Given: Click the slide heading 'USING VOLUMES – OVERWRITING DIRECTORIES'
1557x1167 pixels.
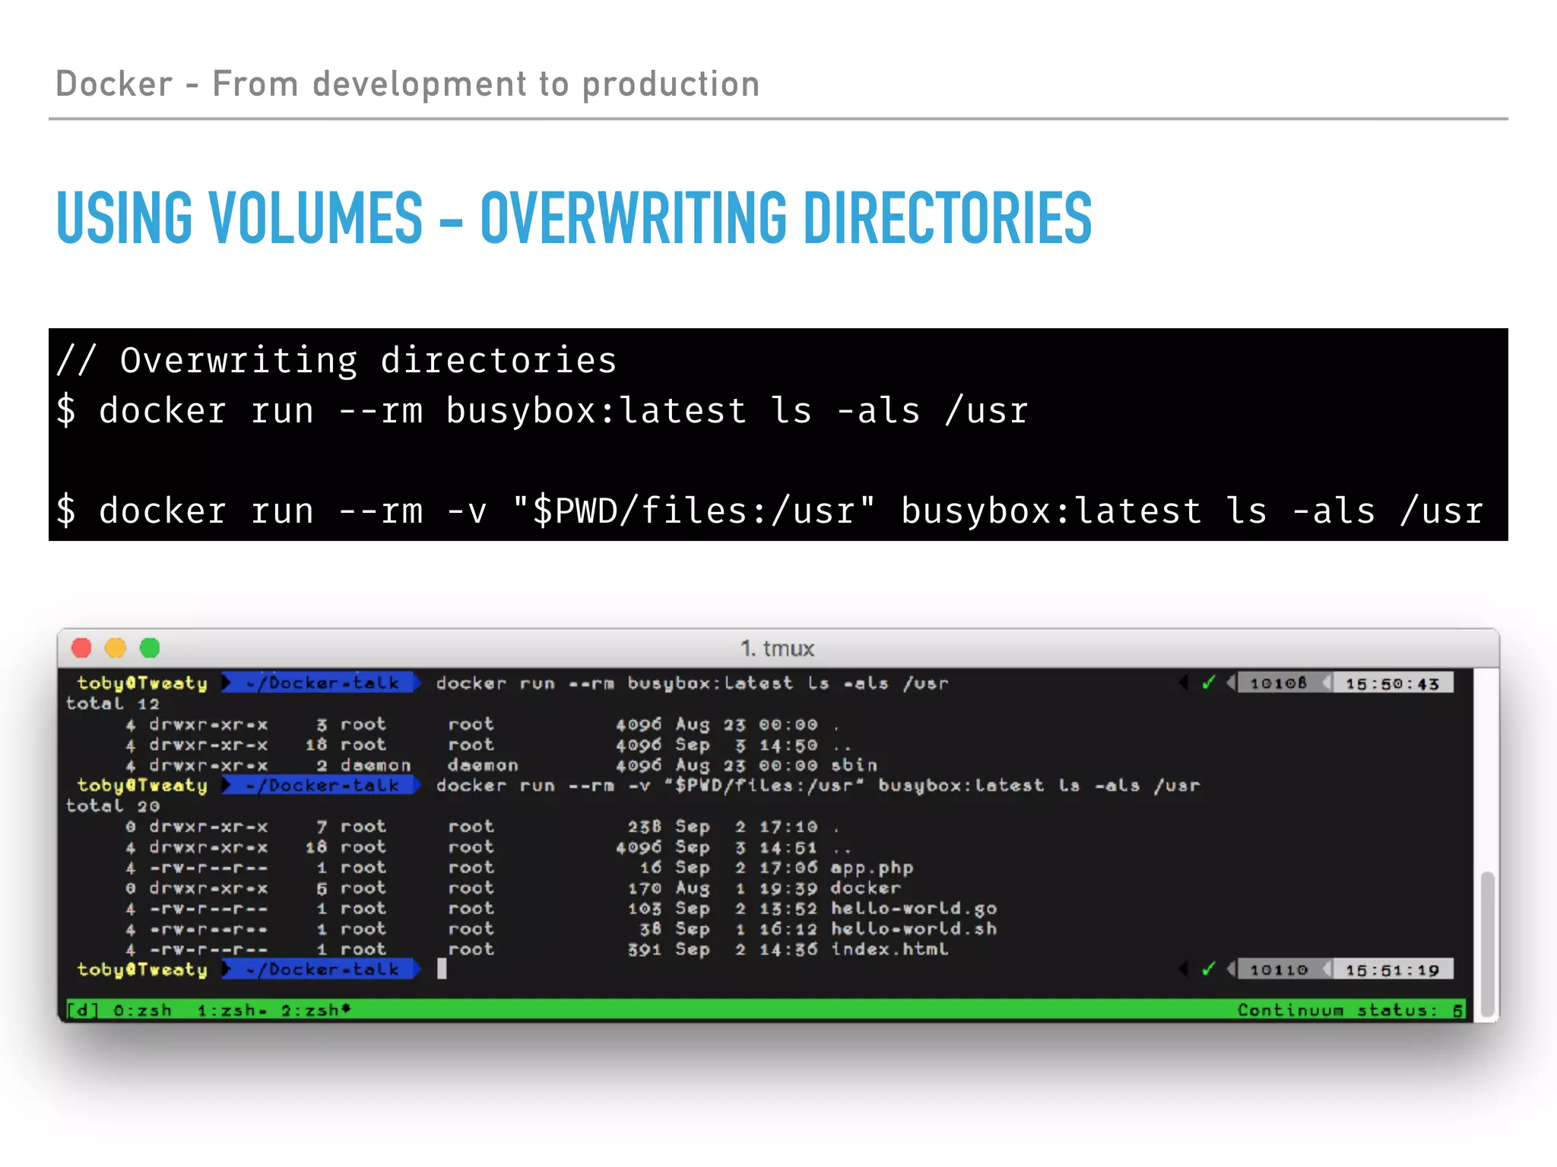Looking at the screenshot, I should coord(574,218).
